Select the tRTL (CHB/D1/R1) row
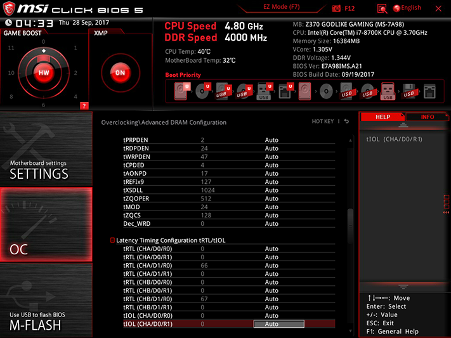Screen dimensions: 451x338 [229, 307]
